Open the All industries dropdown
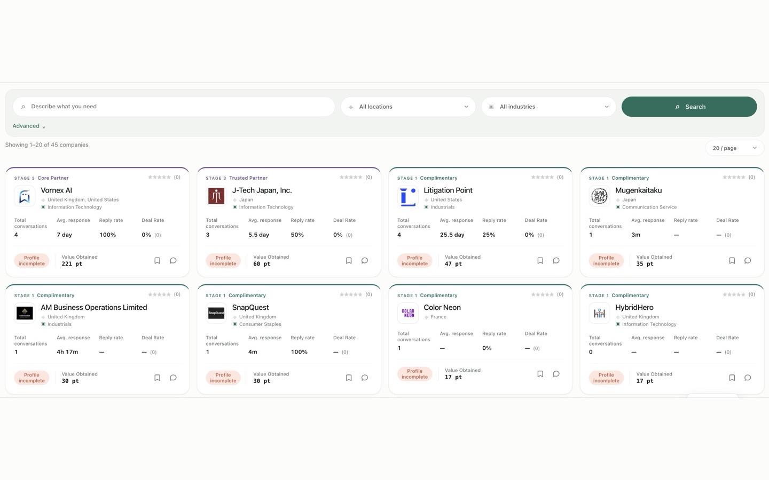Screen dimensions: 769x480 pyautogui.click(x=548, y=107)
